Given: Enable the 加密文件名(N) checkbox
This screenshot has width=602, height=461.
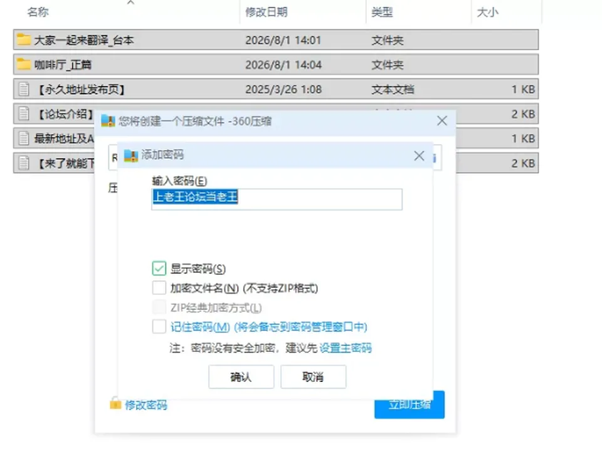Looking at the screenshot, I should tap(159, 288).
